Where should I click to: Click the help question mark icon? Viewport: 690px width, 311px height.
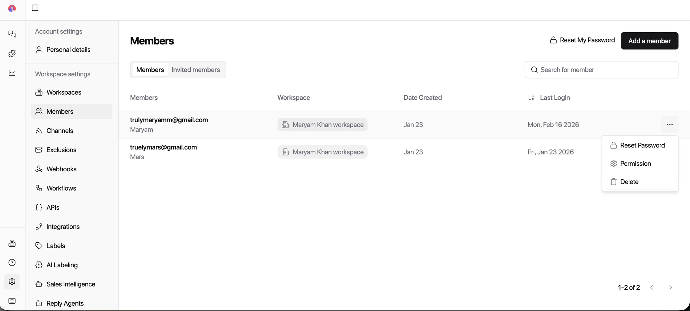coord(12,263)
